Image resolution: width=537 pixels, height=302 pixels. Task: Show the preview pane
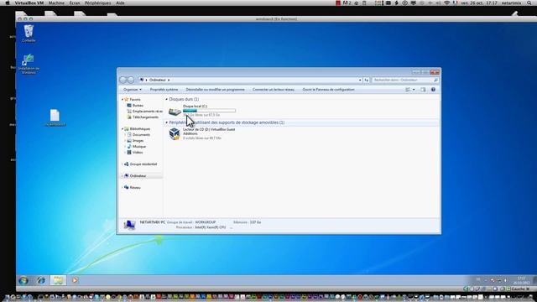point(423,90)
